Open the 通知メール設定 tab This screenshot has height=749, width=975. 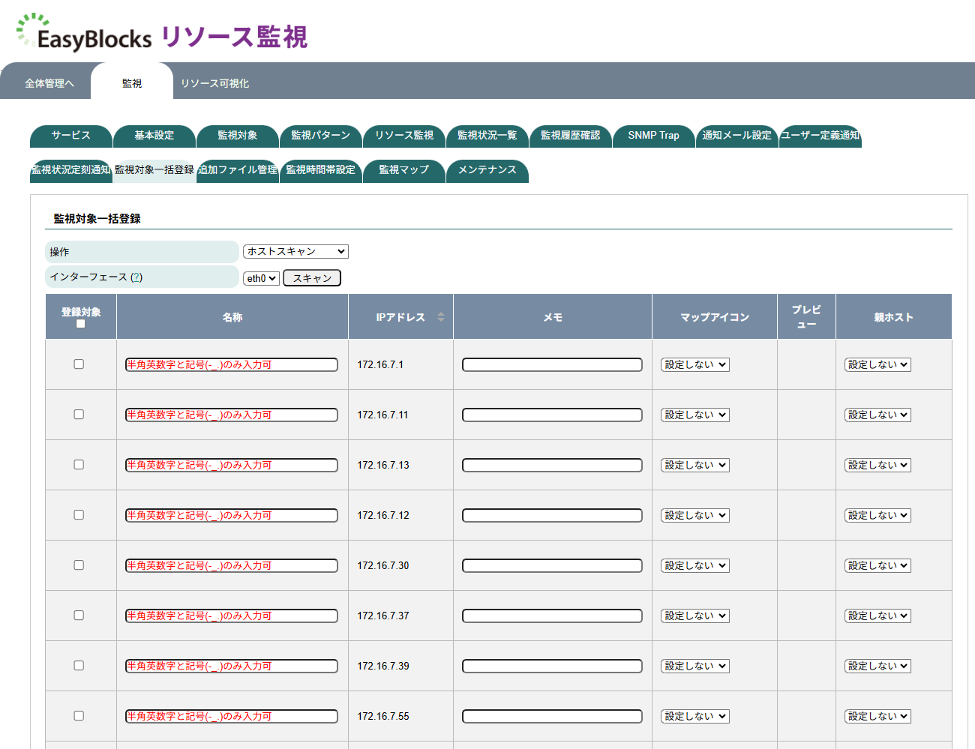pos(736,136)
